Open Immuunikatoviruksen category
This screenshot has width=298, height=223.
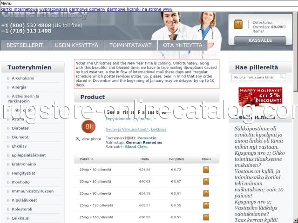(x=33, y=191)
